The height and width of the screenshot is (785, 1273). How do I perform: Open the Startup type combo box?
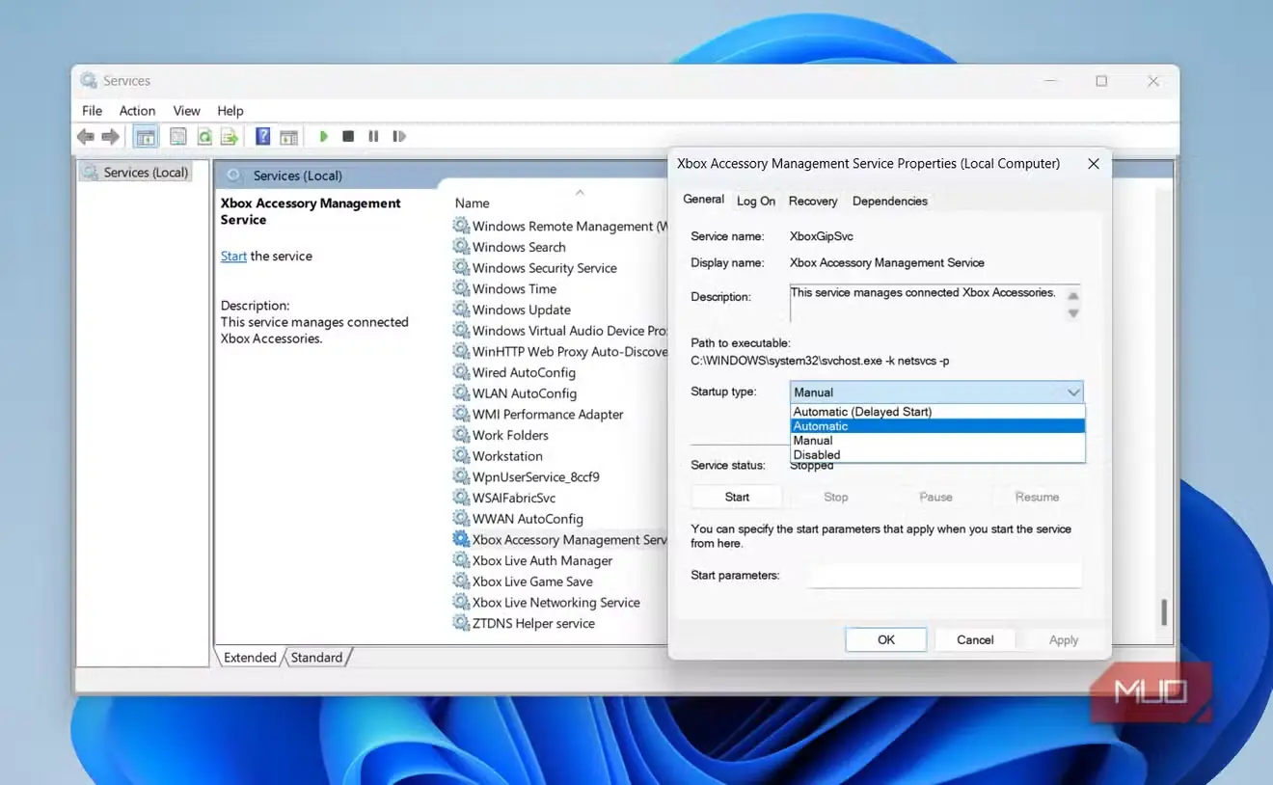coord(936,392)
